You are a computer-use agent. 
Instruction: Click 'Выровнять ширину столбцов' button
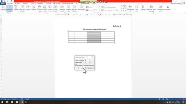tap(110, 10)
